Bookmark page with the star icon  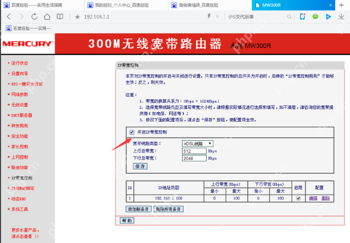click(77, 17)
